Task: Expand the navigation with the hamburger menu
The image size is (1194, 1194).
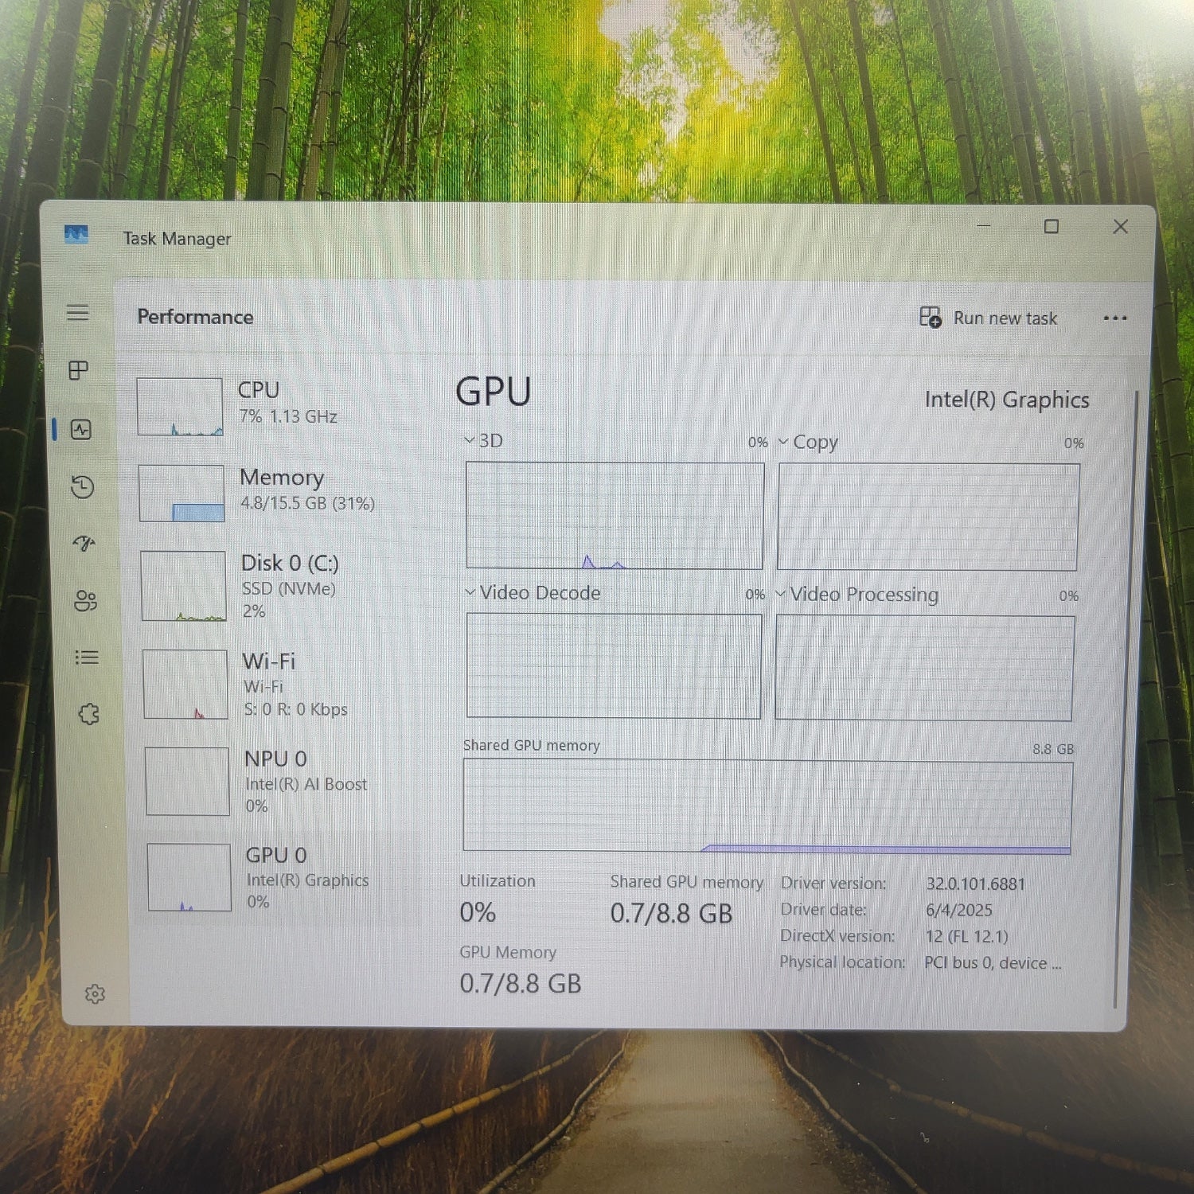Action: click(78, 313)
